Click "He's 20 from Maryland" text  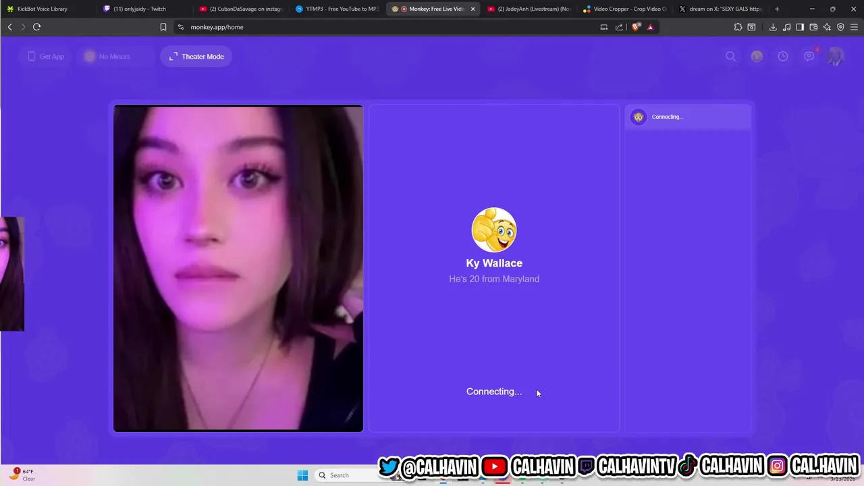pyautogui.click(x=494, y=279)
